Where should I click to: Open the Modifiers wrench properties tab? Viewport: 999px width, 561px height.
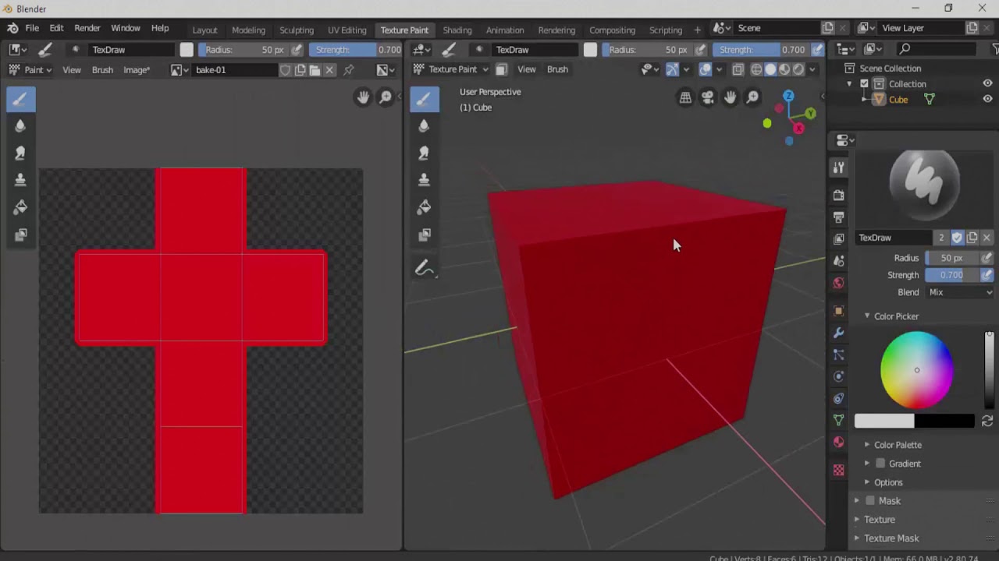tap(839, 333)
